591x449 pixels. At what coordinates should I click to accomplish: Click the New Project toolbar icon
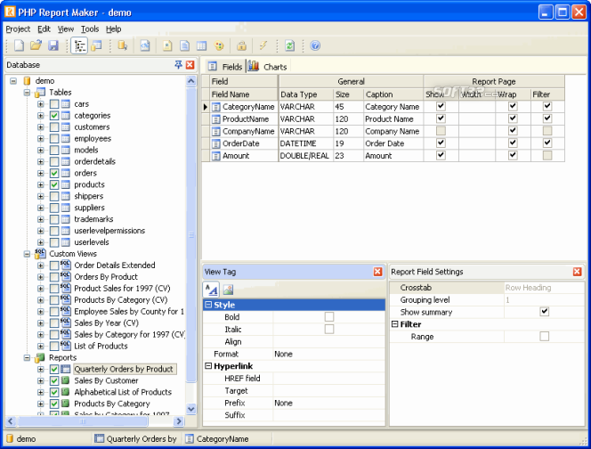coord(19,45)
